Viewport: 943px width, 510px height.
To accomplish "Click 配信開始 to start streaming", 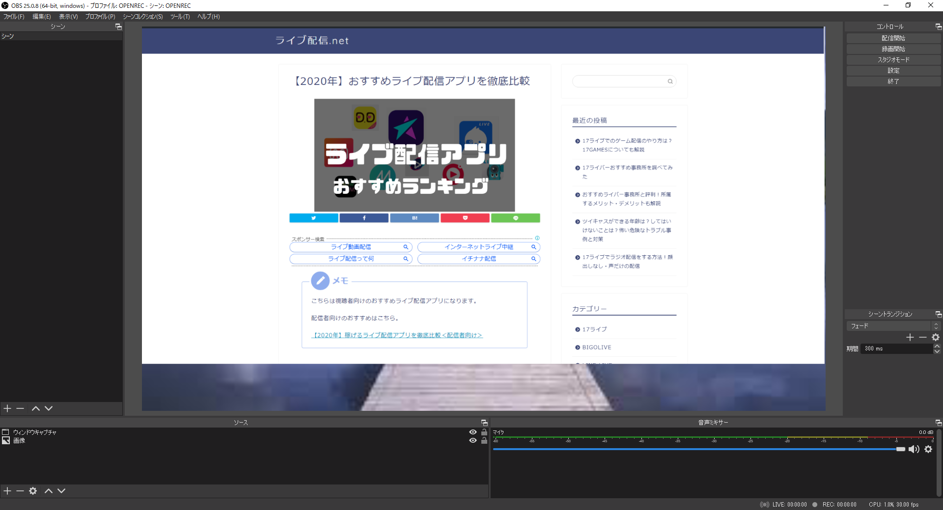I will pos(893,38).
